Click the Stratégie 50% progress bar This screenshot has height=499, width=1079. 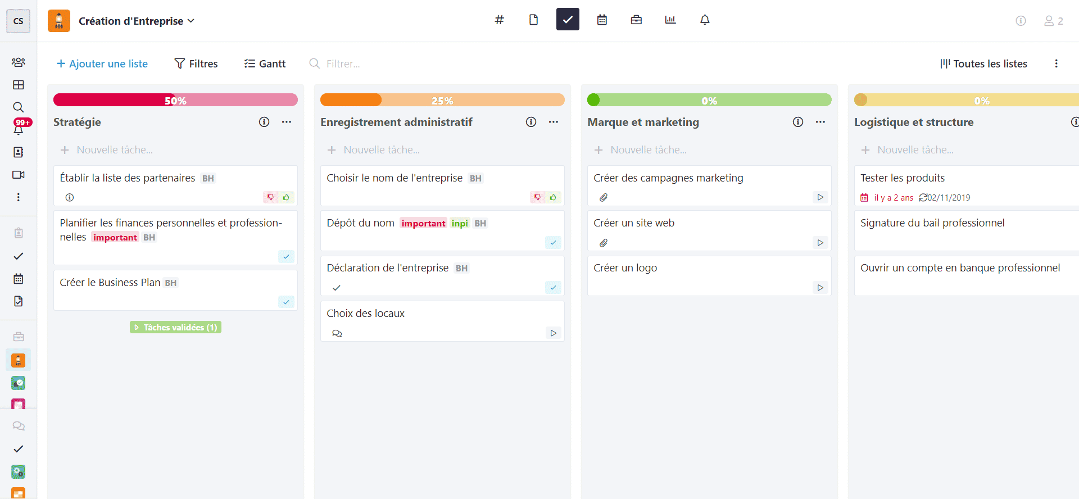175,100
